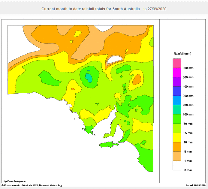Viewport: 208px width, 189px height.
Task: Click the '400 mm' legend label
Action: coord(188,87)
